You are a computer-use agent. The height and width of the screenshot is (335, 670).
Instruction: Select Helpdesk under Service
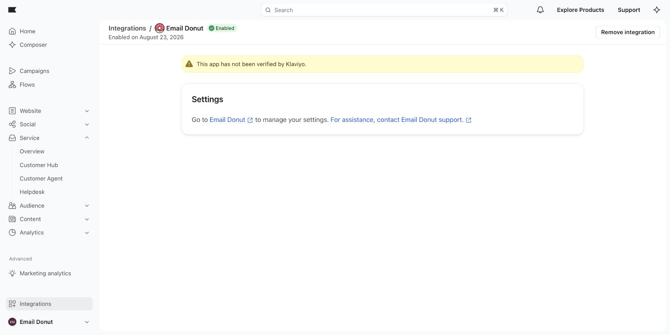click(32, 192)
